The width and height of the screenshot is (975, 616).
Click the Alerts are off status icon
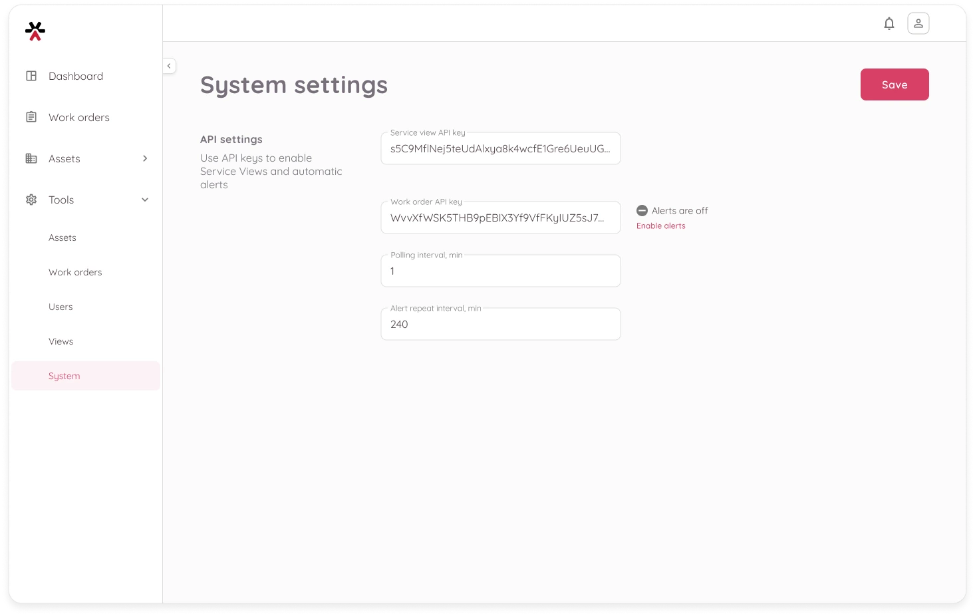[x=642, y=211]
